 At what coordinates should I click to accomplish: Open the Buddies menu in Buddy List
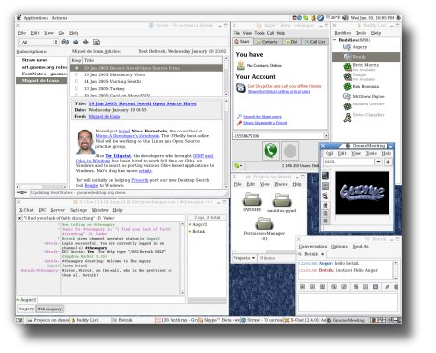(x=343, y=33)
